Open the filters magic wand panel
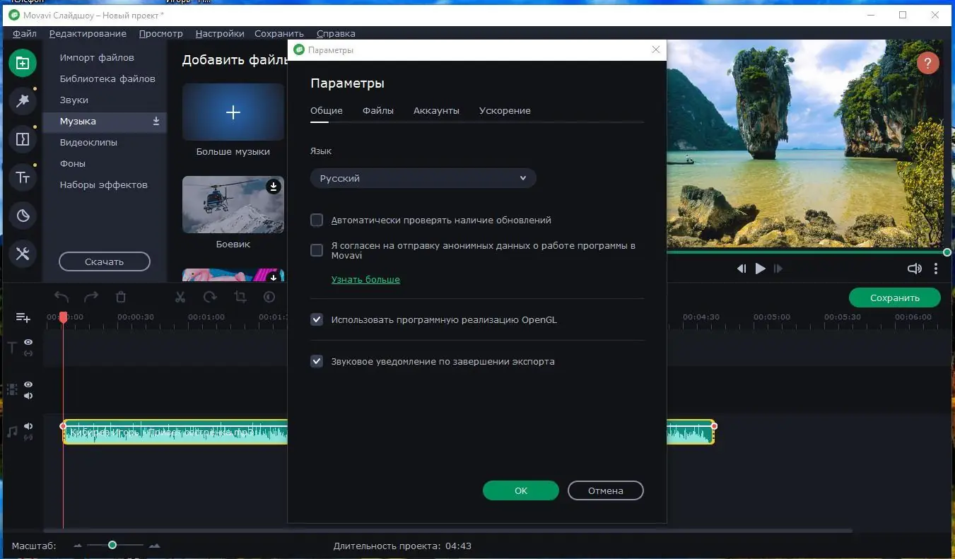 coord(23,101)
